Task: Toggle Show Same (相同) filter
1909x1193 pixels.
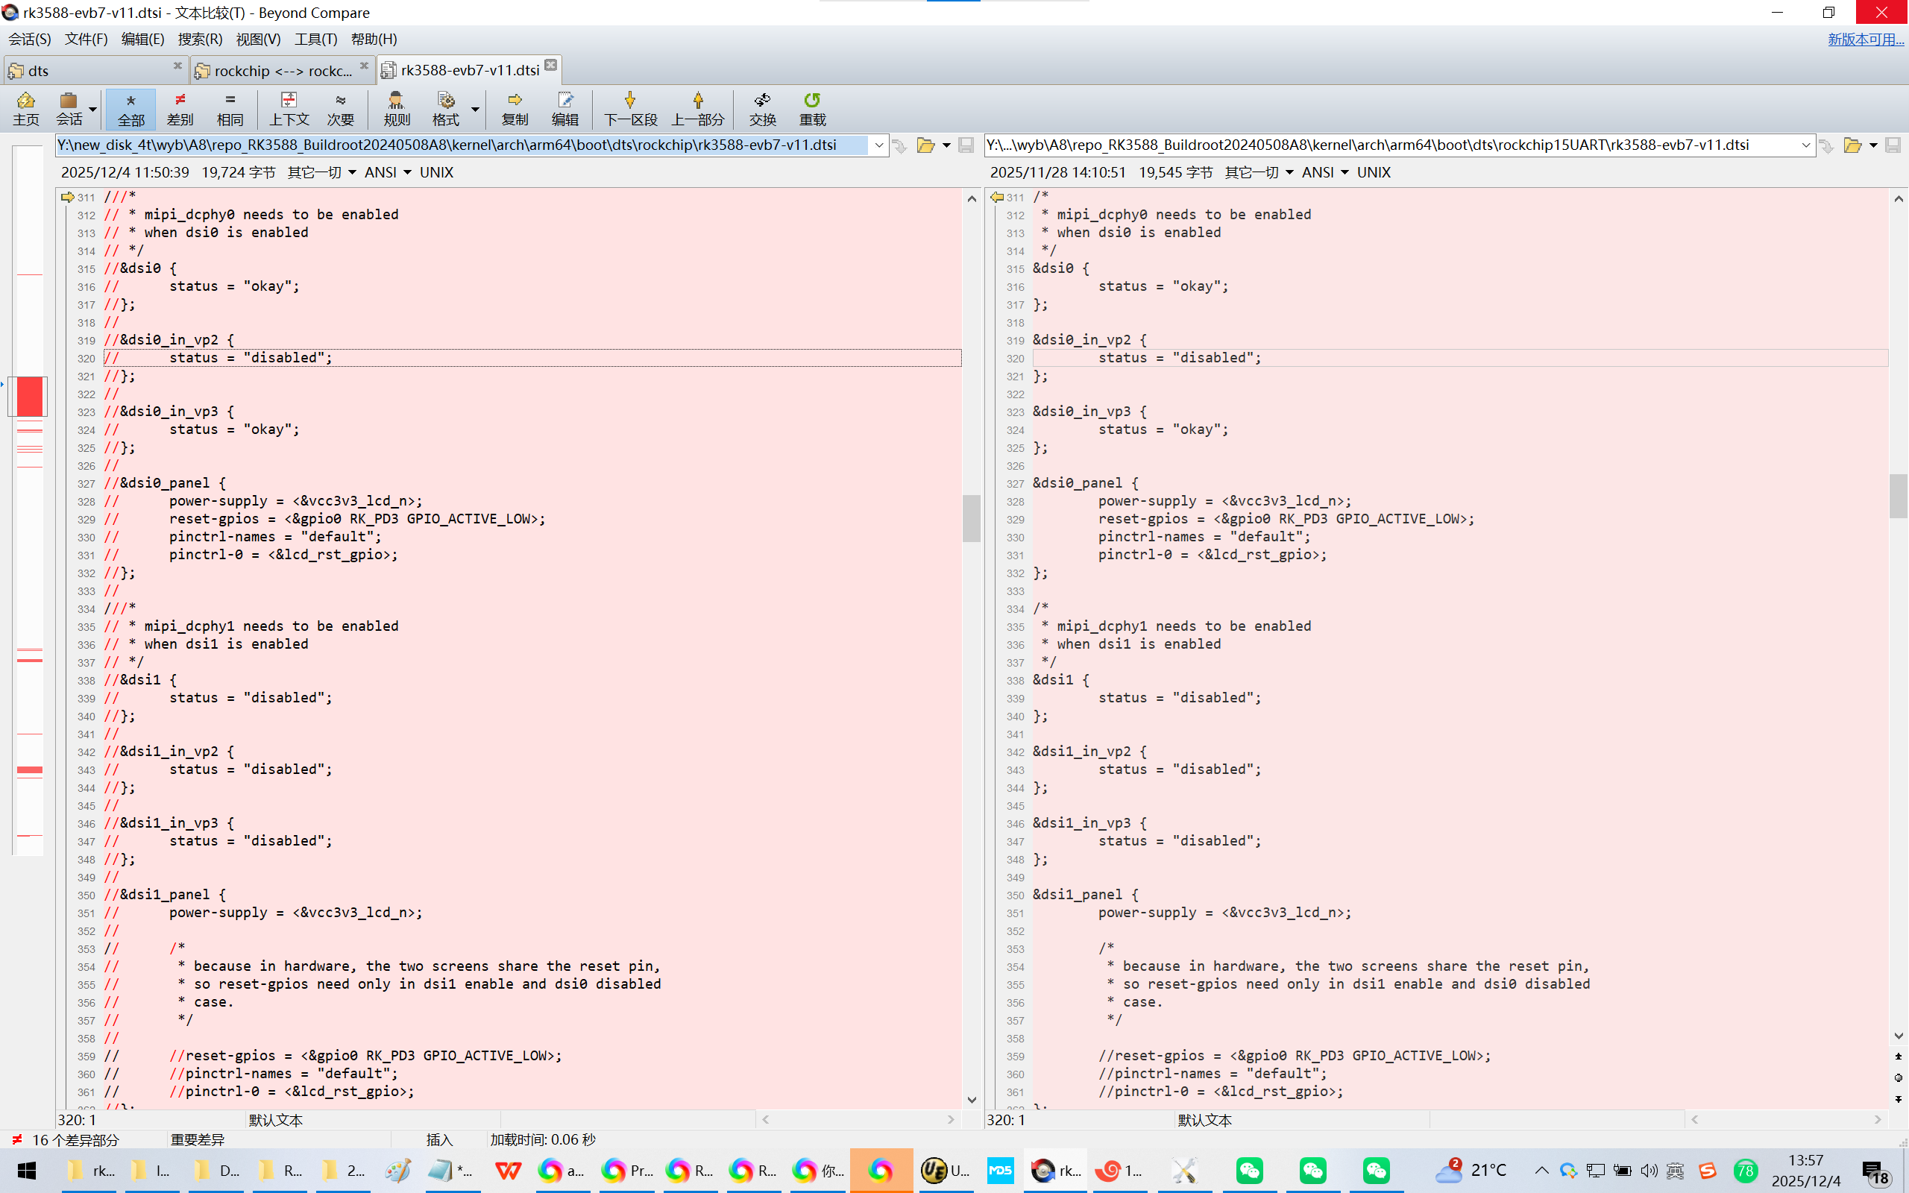Action: click(x=230, y=108)
